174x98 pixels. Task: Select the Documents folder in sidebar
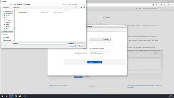(8, 18)
